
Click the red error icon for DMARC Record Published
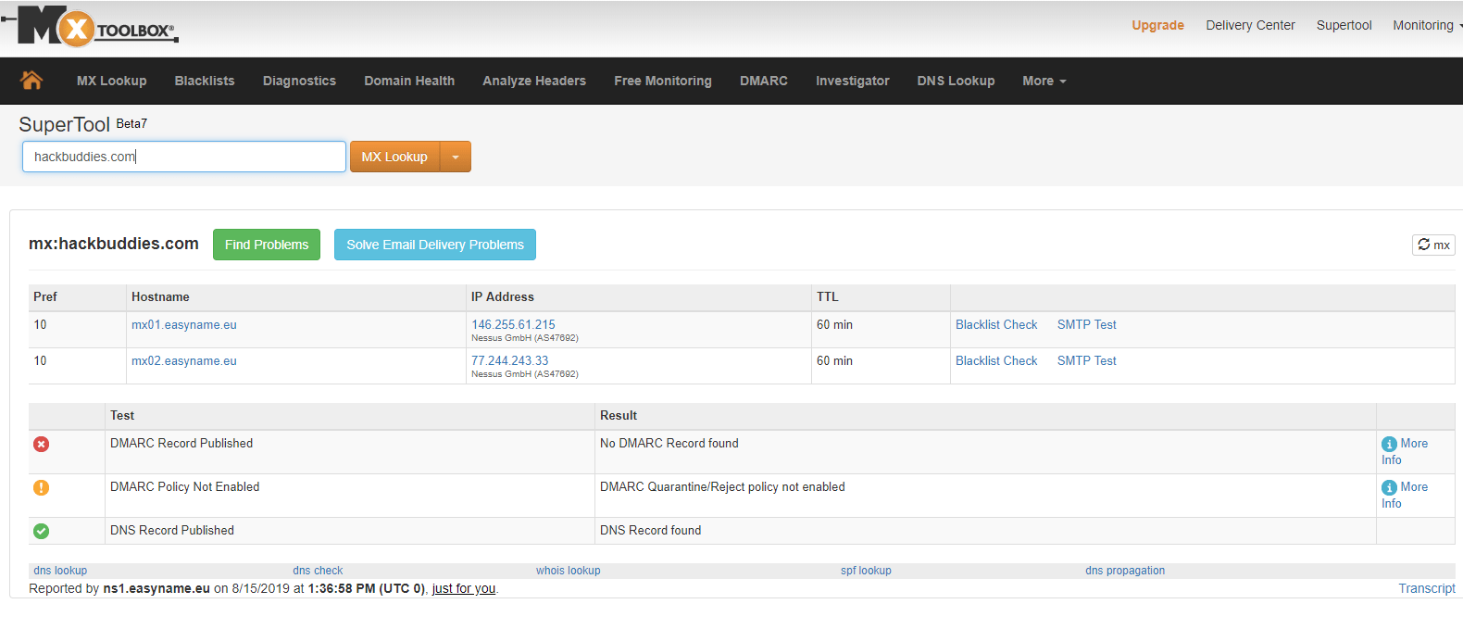coord(42,444)
